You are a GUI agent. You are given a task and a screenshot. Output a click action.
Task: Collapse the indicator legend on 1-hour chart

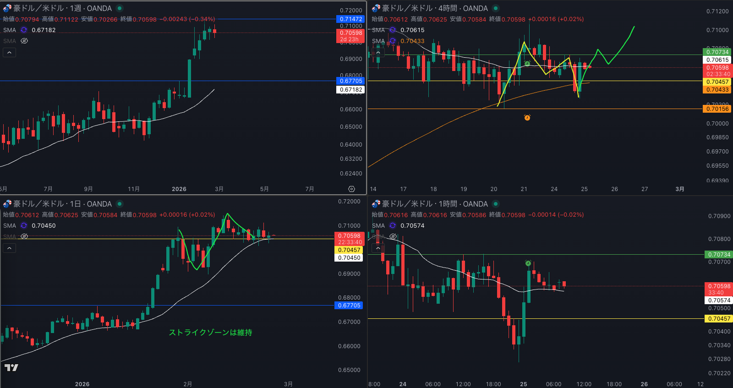pos(378,248)
